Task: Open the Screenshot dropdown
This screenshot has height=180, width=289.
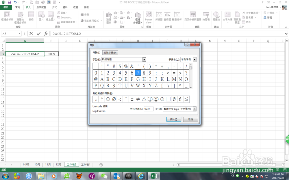Action: pos(66,22)
